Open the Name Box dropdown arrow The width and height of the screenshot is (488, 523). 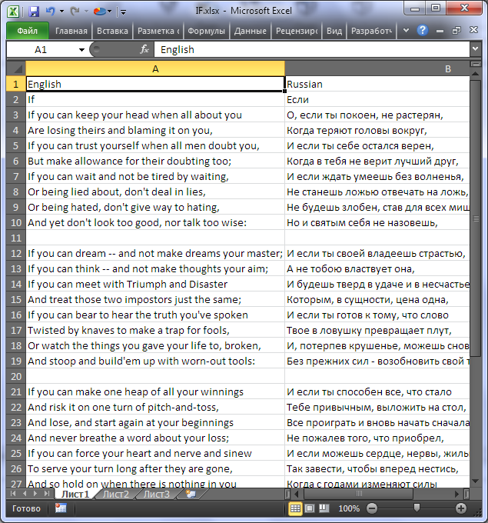click(x=82, y=49)
